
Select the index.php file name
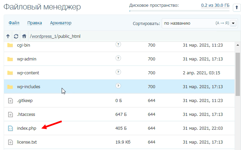coord(26,128)
